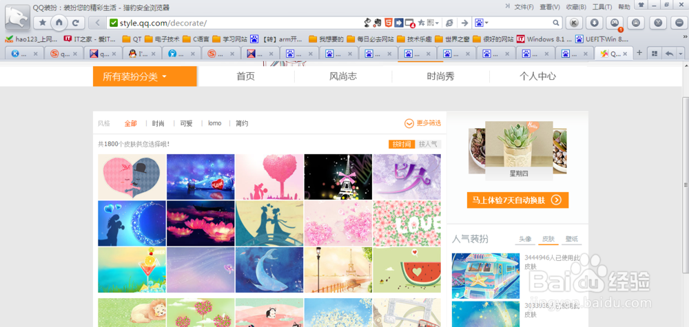
Task: Open the 收藏(B) menu
Action: pyautogui.click(x=575, y=7)
